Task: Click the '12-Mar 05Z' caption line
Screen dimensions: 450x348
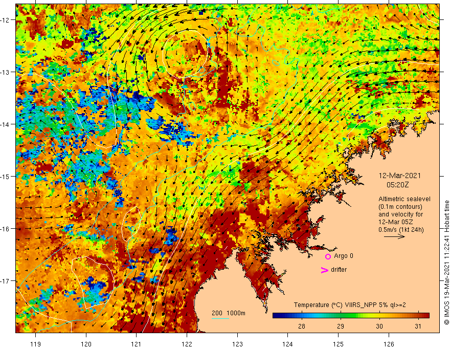Action: coord(395,222)
